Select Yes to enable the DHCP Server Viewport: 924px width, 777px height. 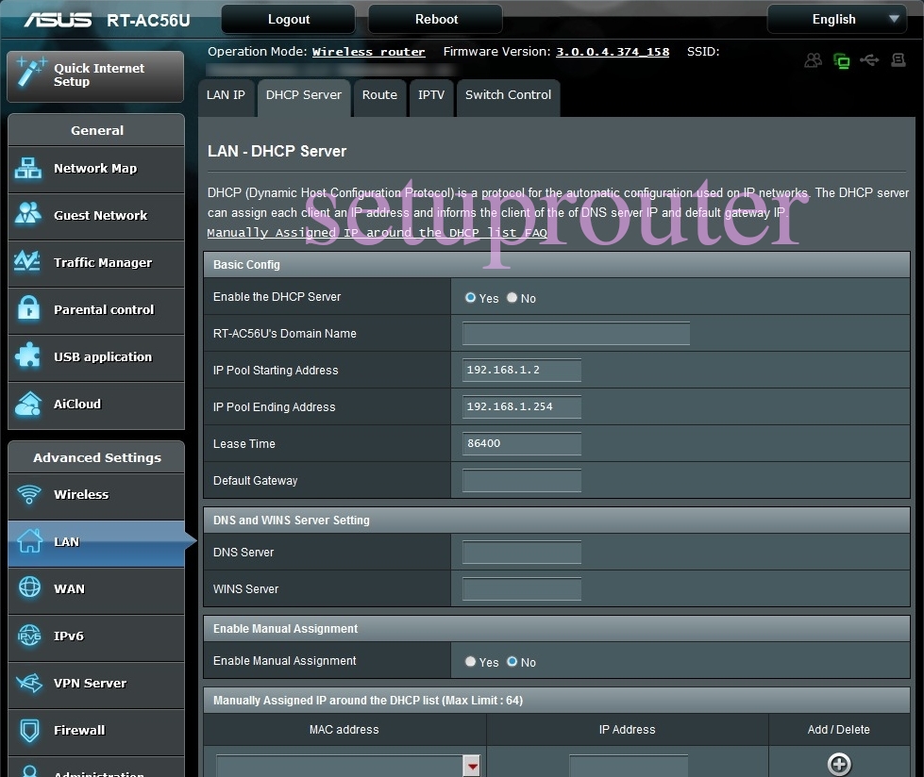[469, 296]
